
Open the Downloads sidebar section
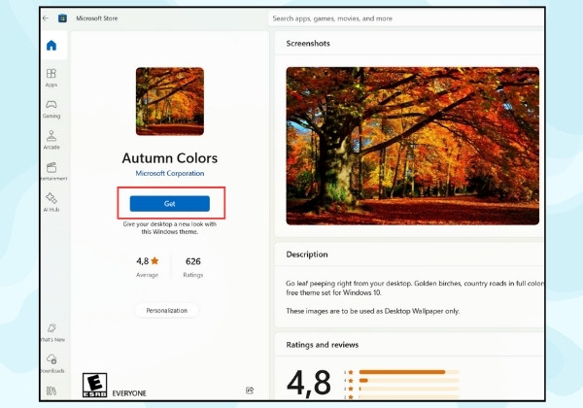52,363
